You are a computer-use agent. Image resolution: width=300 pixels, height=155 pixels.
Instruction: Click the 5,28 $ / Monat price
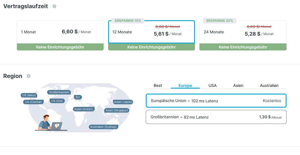pos(259,34)
